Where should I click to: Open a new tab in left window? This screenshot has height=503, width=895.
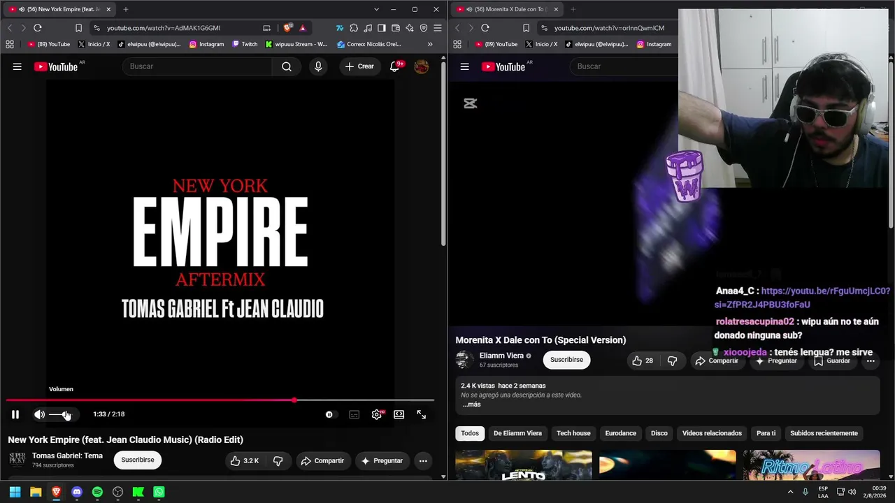pos(126,9)
